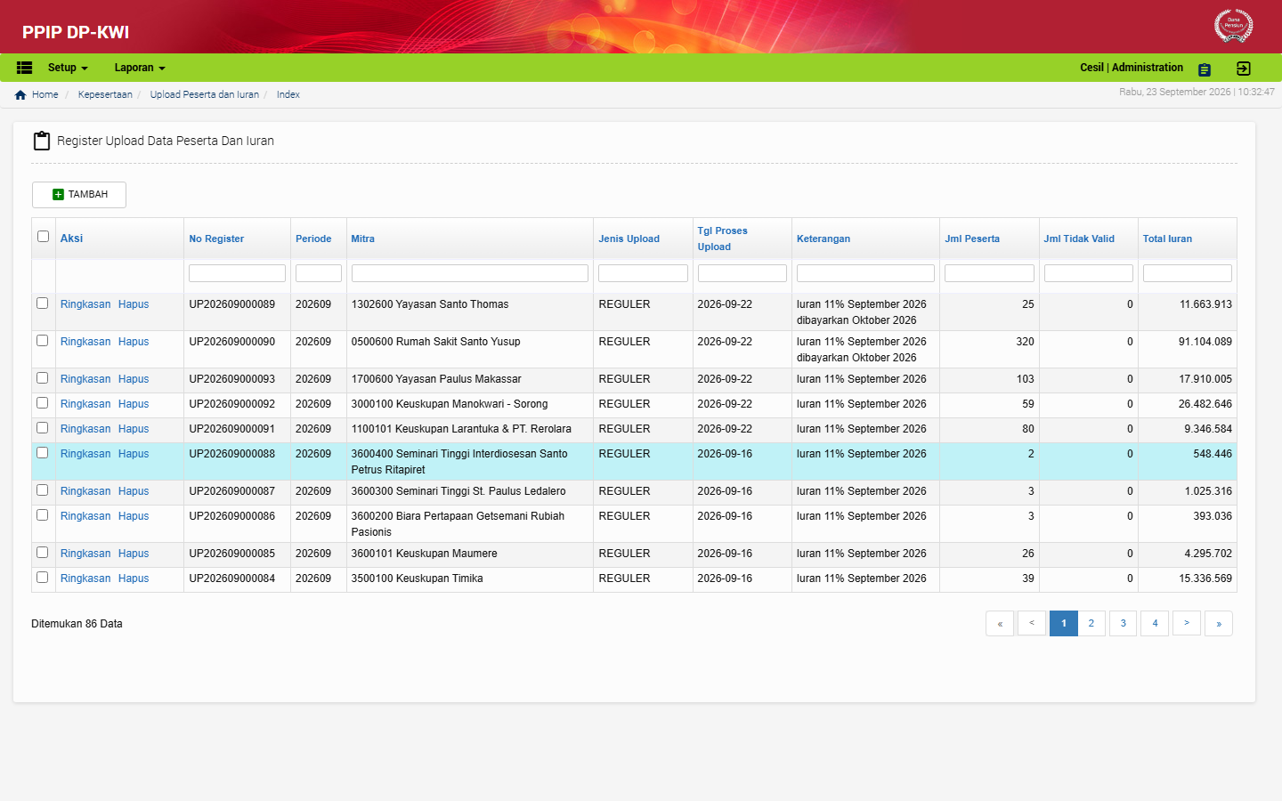Click Hapus for Keuskupan Timika row

[x=134, y=578]
